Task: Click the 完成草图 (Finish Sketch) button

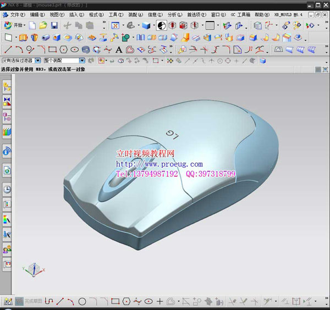Action: (29, 301)
